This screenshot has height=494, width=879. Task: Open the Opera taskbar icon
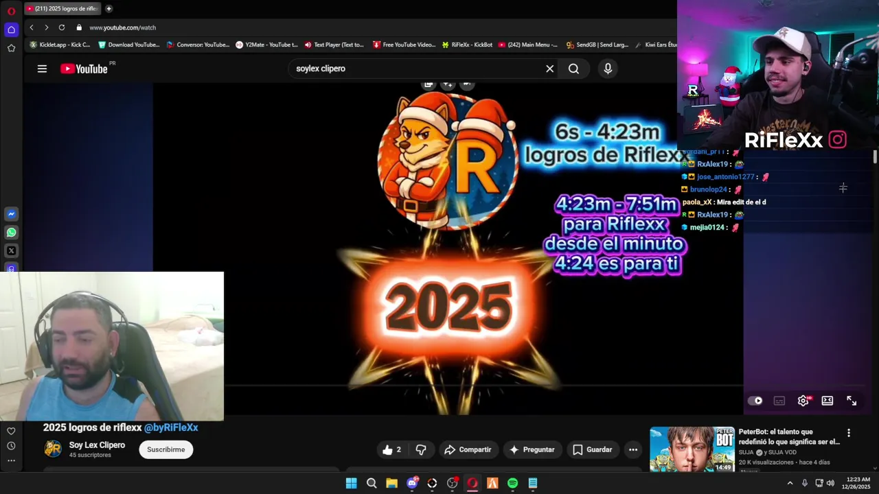[x=472, y=483]
